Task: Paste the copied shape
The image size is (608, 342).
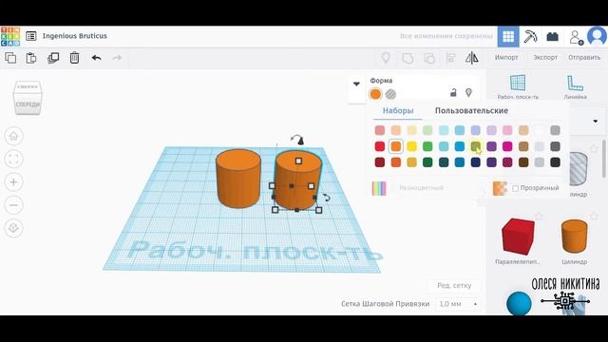Action: (31, 58)
